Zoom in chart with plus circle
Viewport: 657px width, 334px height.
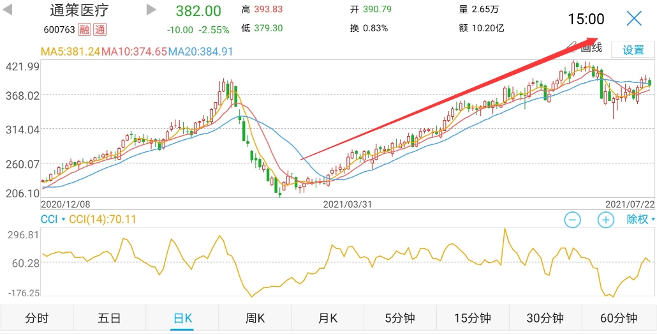coord(605,220)
